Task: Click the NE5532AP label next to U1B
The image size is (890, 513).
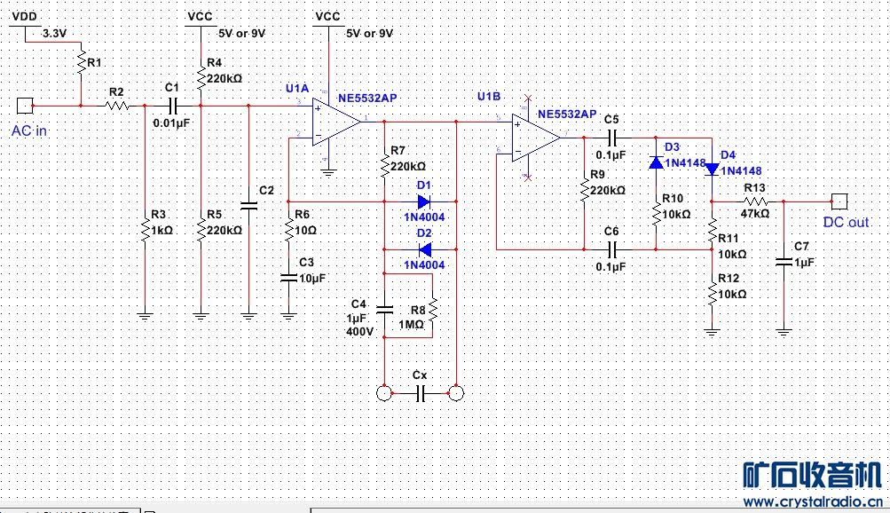Action: coord(568,114)
